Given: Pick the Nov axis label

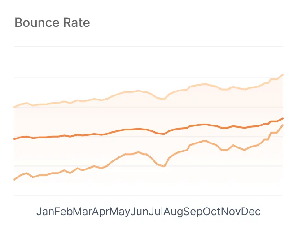Looking at the screenshot, I should coord(232,211).
